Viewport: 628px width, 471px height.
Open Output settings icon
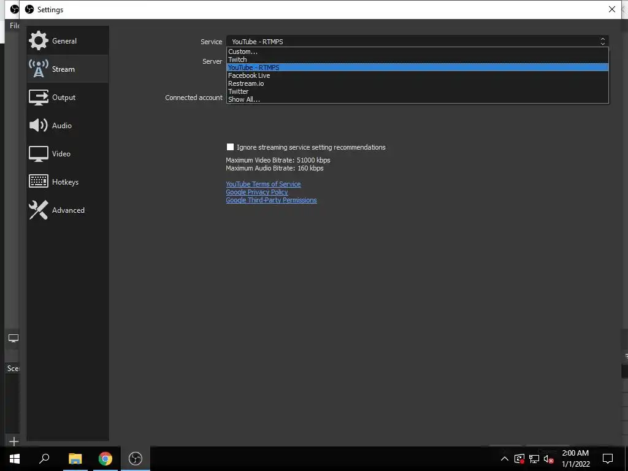[39, 98]
